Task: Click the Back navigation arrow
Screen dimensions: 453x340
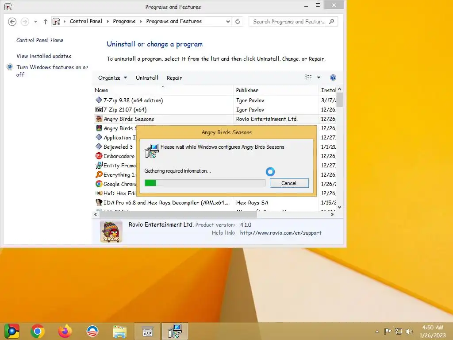Action: (x=12, y=22)
